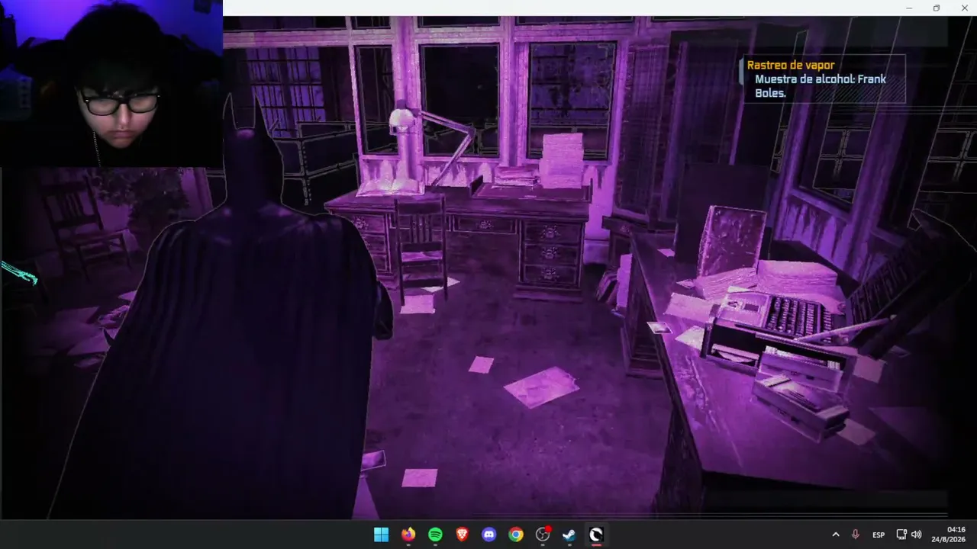Show hidden system tray icons
The width and height of the screenshot is (977, 549).
tap(836, 535)
